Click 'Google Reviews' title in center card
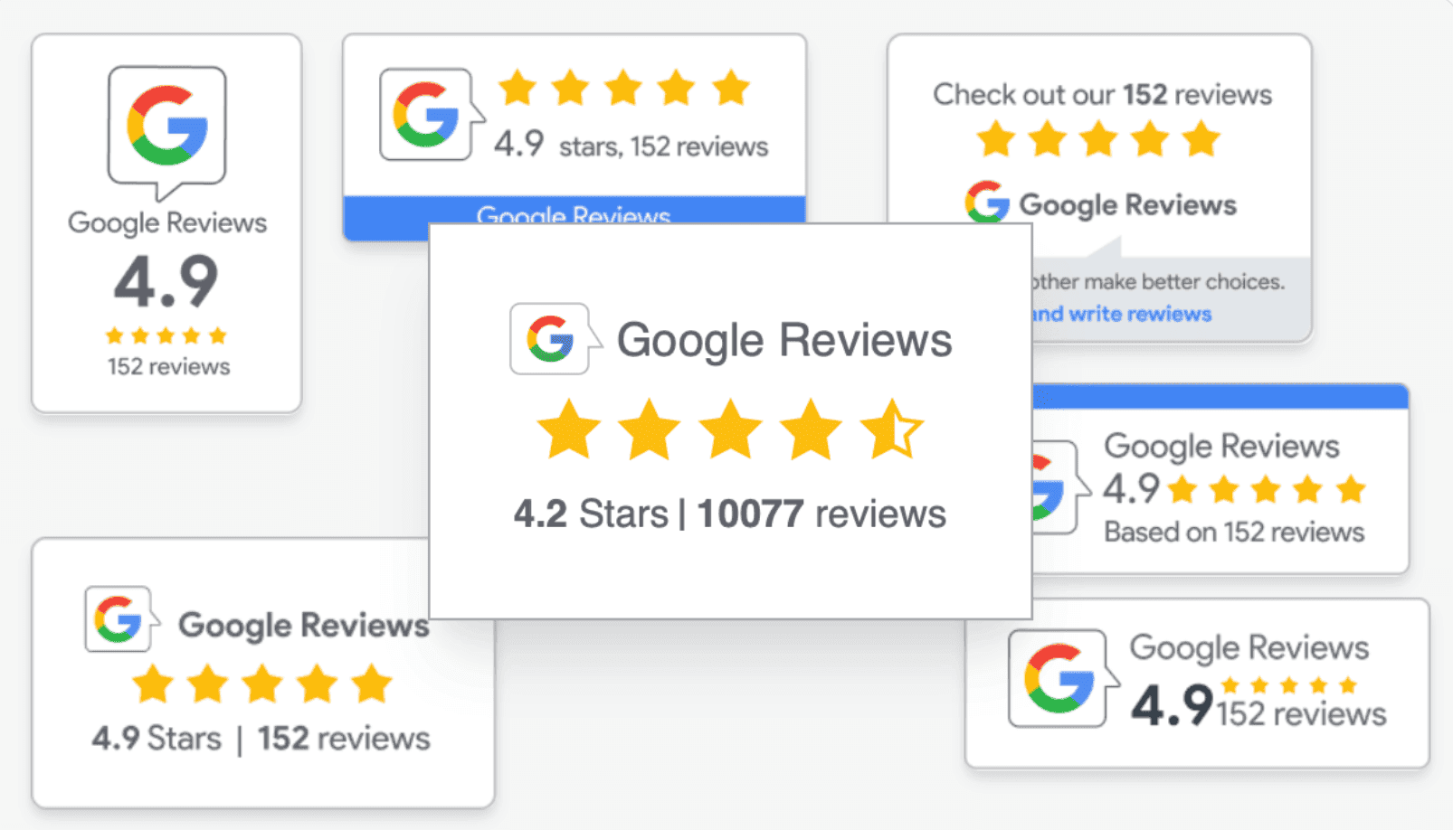The image size is (1453, 830). click(x=784, y=341)
